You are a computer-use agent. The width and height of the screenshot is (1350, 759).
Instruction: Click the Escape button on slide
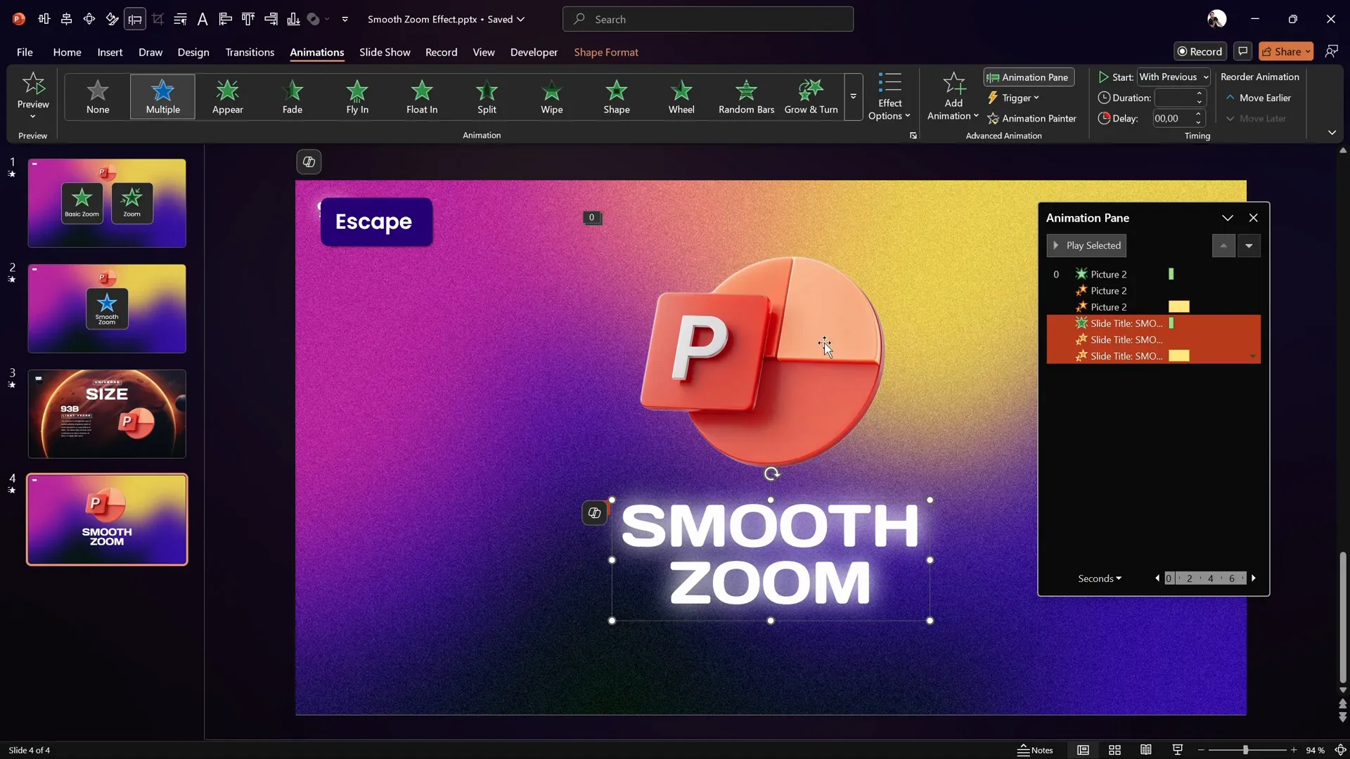[x=376, y=221]
